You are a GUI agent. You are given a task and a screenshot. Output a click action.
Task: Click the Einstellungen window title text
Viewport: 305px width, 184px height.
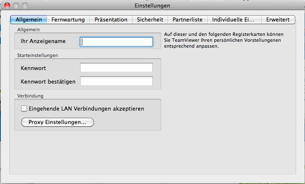pos(152,6)
